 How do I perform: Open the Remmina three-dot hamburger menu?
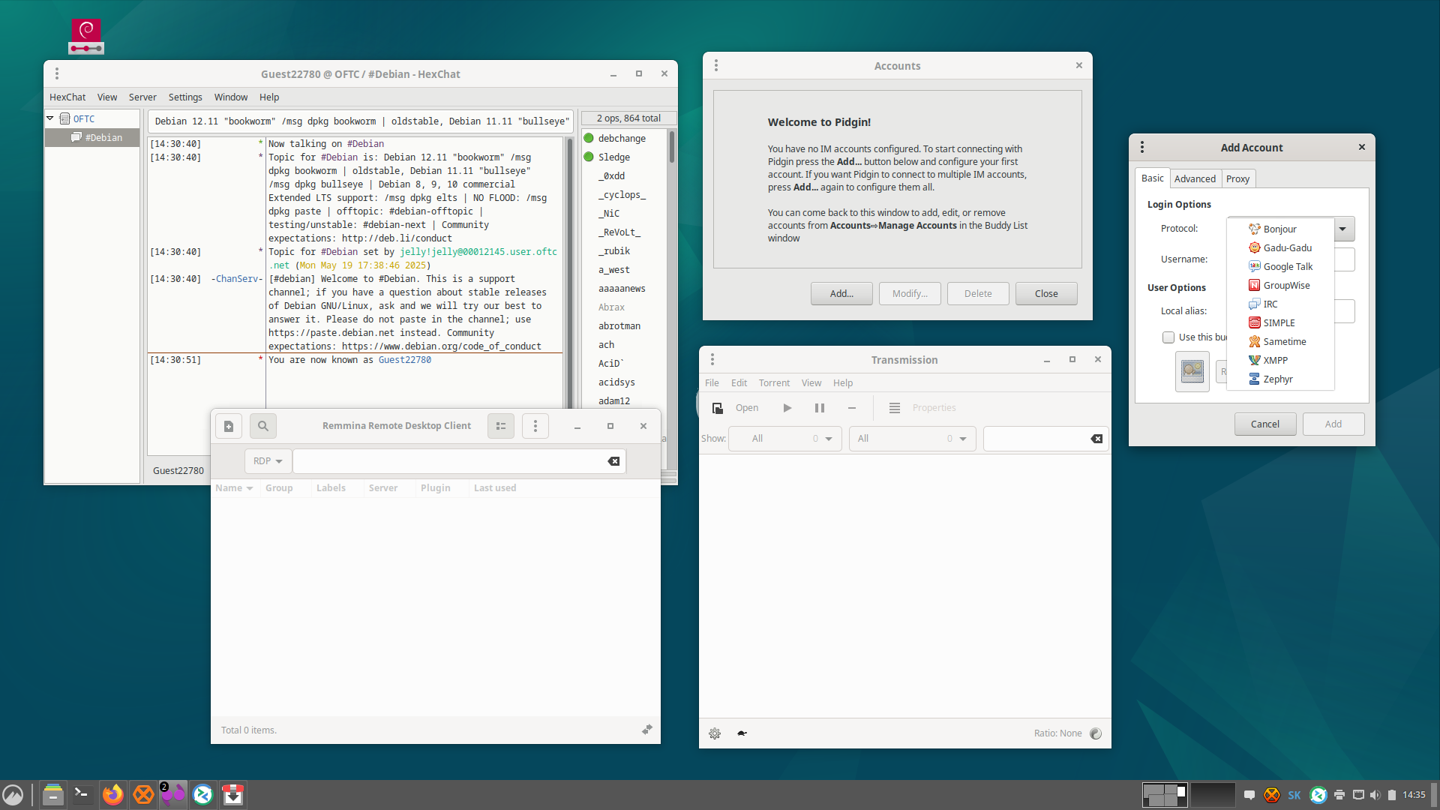point(535,426)
